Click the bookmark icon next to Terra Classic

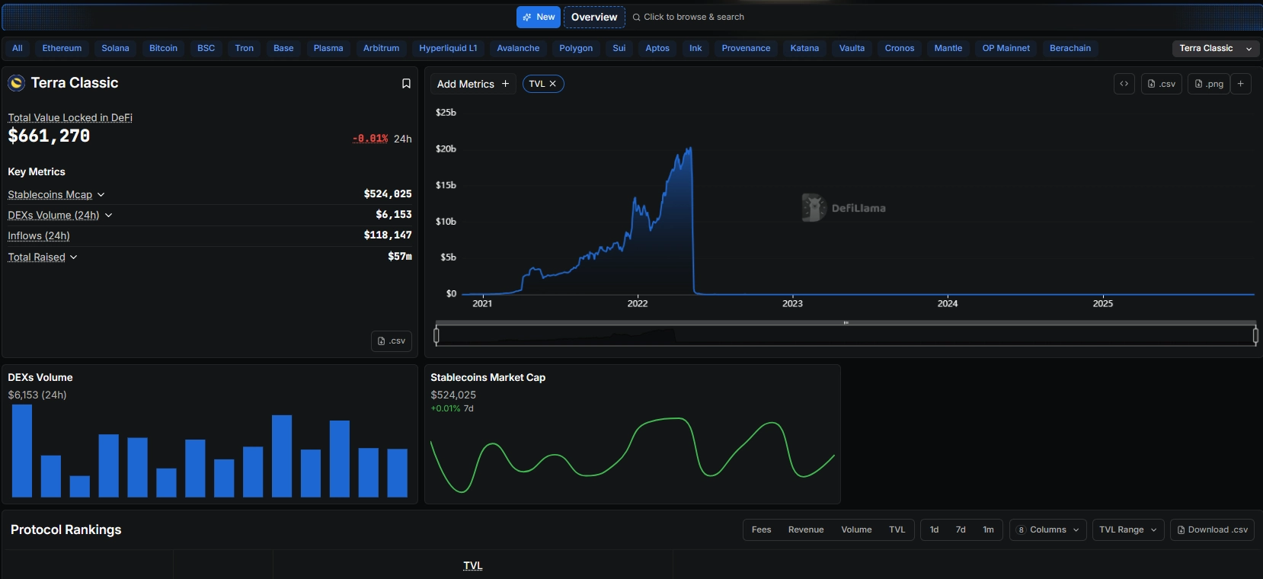coord(406,84)
